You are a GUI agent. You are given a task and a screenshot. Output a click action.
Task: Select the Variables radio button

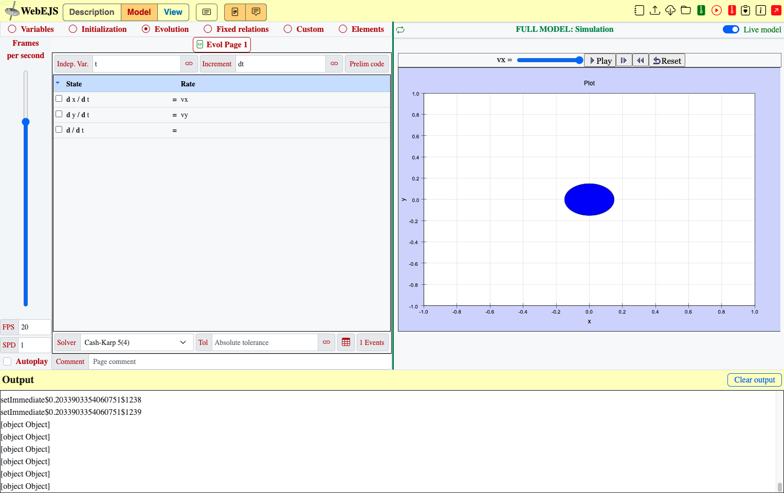point(12,29)
